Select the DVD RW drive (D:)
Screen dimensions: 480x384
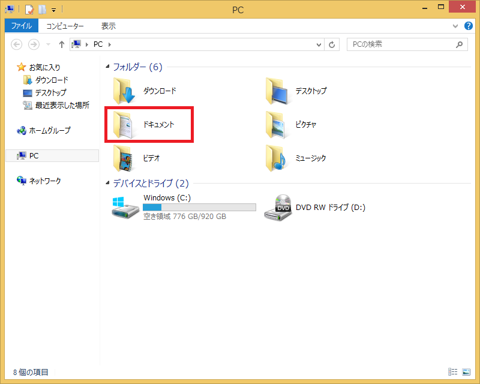pyautogui.click(x=315, y=207)
